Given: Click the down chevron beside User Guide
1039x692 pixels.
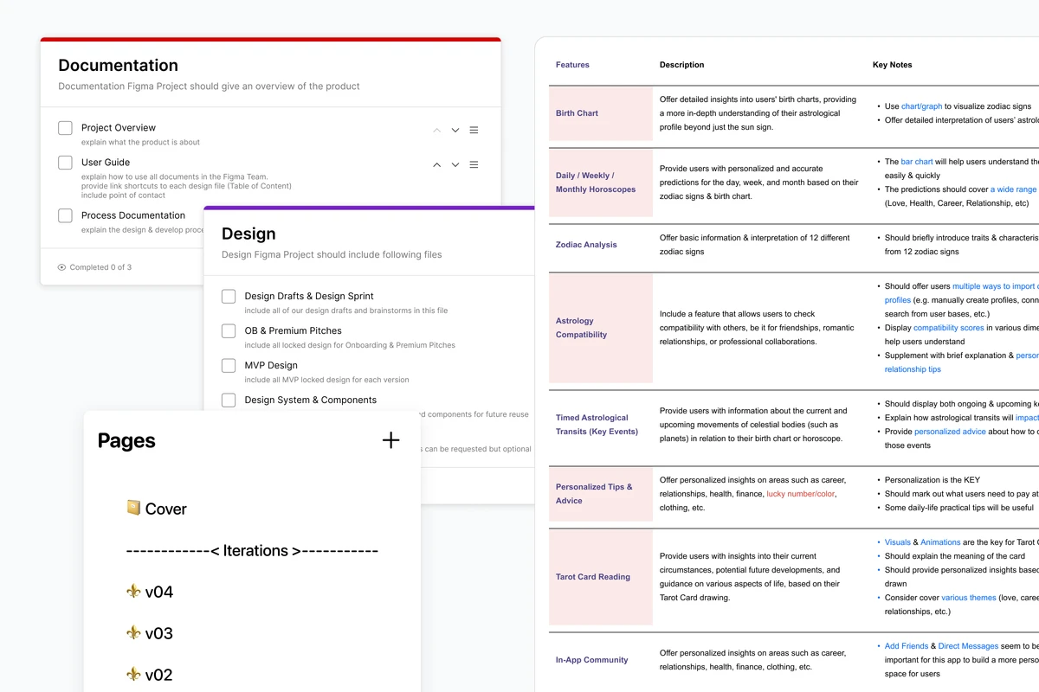Looking at the screenshot, I should click(455, 164).
